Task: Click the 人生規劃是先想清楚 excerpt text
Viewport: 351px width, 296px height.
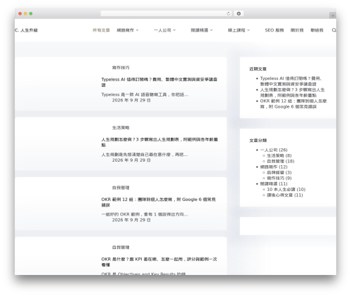Action: [x=145, y=155]
